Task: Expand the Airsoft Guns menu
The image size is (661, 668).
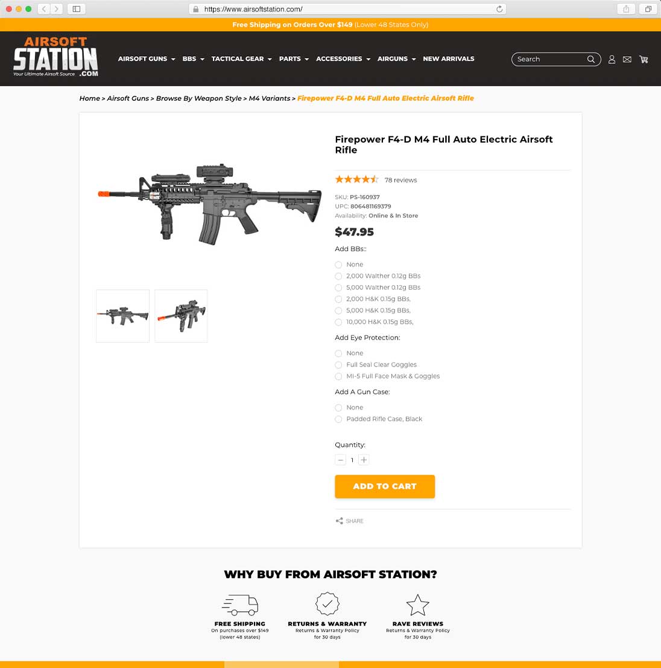Action: [147, 59]
